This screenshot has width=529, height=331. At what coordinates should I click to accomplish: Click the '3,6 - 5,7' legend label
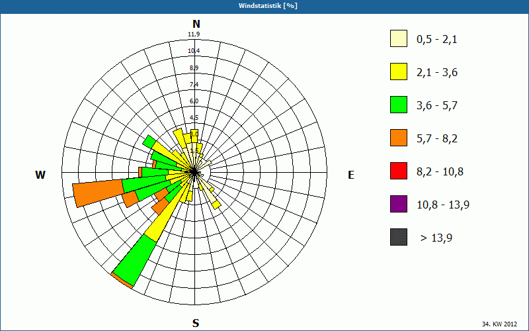[x=437, y=106]
